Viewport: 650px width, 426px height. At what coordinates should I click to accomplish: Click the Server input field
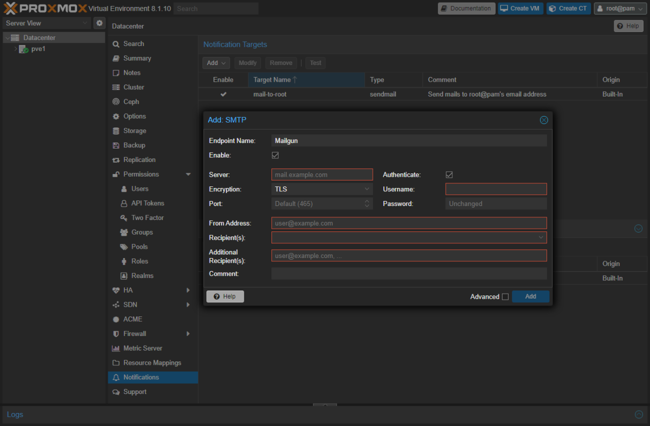322,175
